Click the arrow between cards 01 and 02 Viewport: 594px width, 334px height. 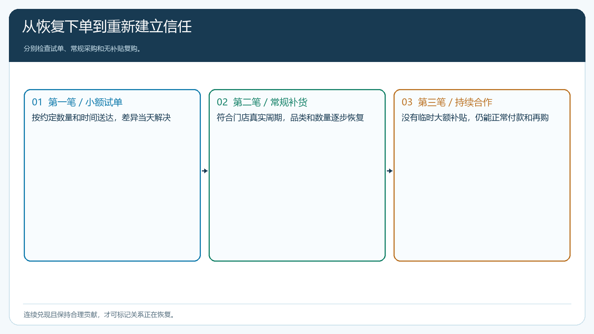(205, 171)
